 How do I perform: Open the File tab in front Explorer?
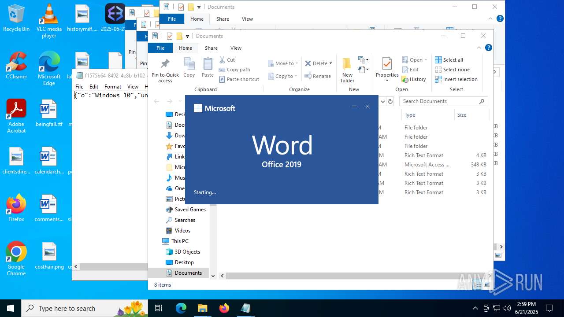[160, 48]
